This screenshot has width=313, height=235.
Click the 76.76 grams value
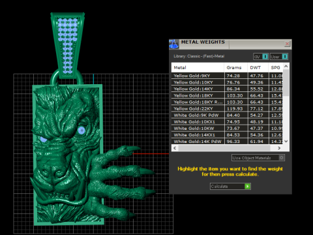coord(233,82)
